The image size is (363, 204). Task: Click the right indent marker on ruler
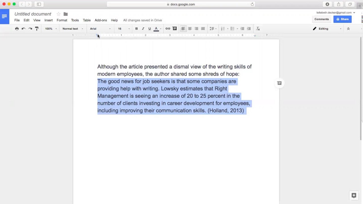pos(255,35)
